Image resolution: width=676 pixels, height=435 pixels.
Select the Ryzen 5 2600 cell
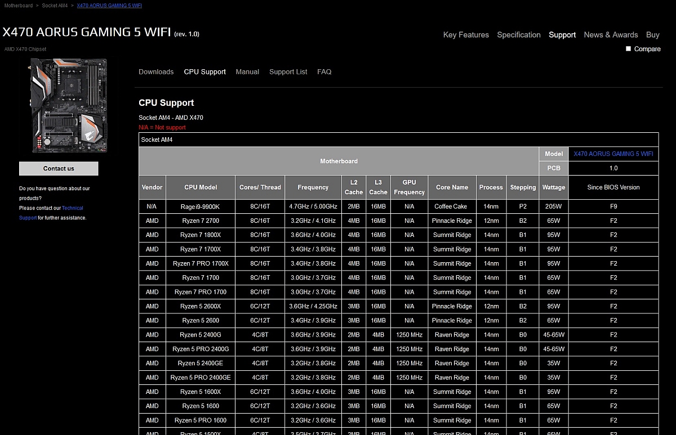(201, 321)
